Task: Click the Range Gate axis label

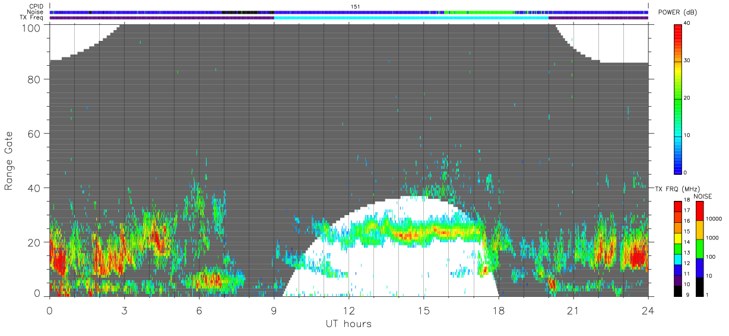Action: click(x=9, y=161)
